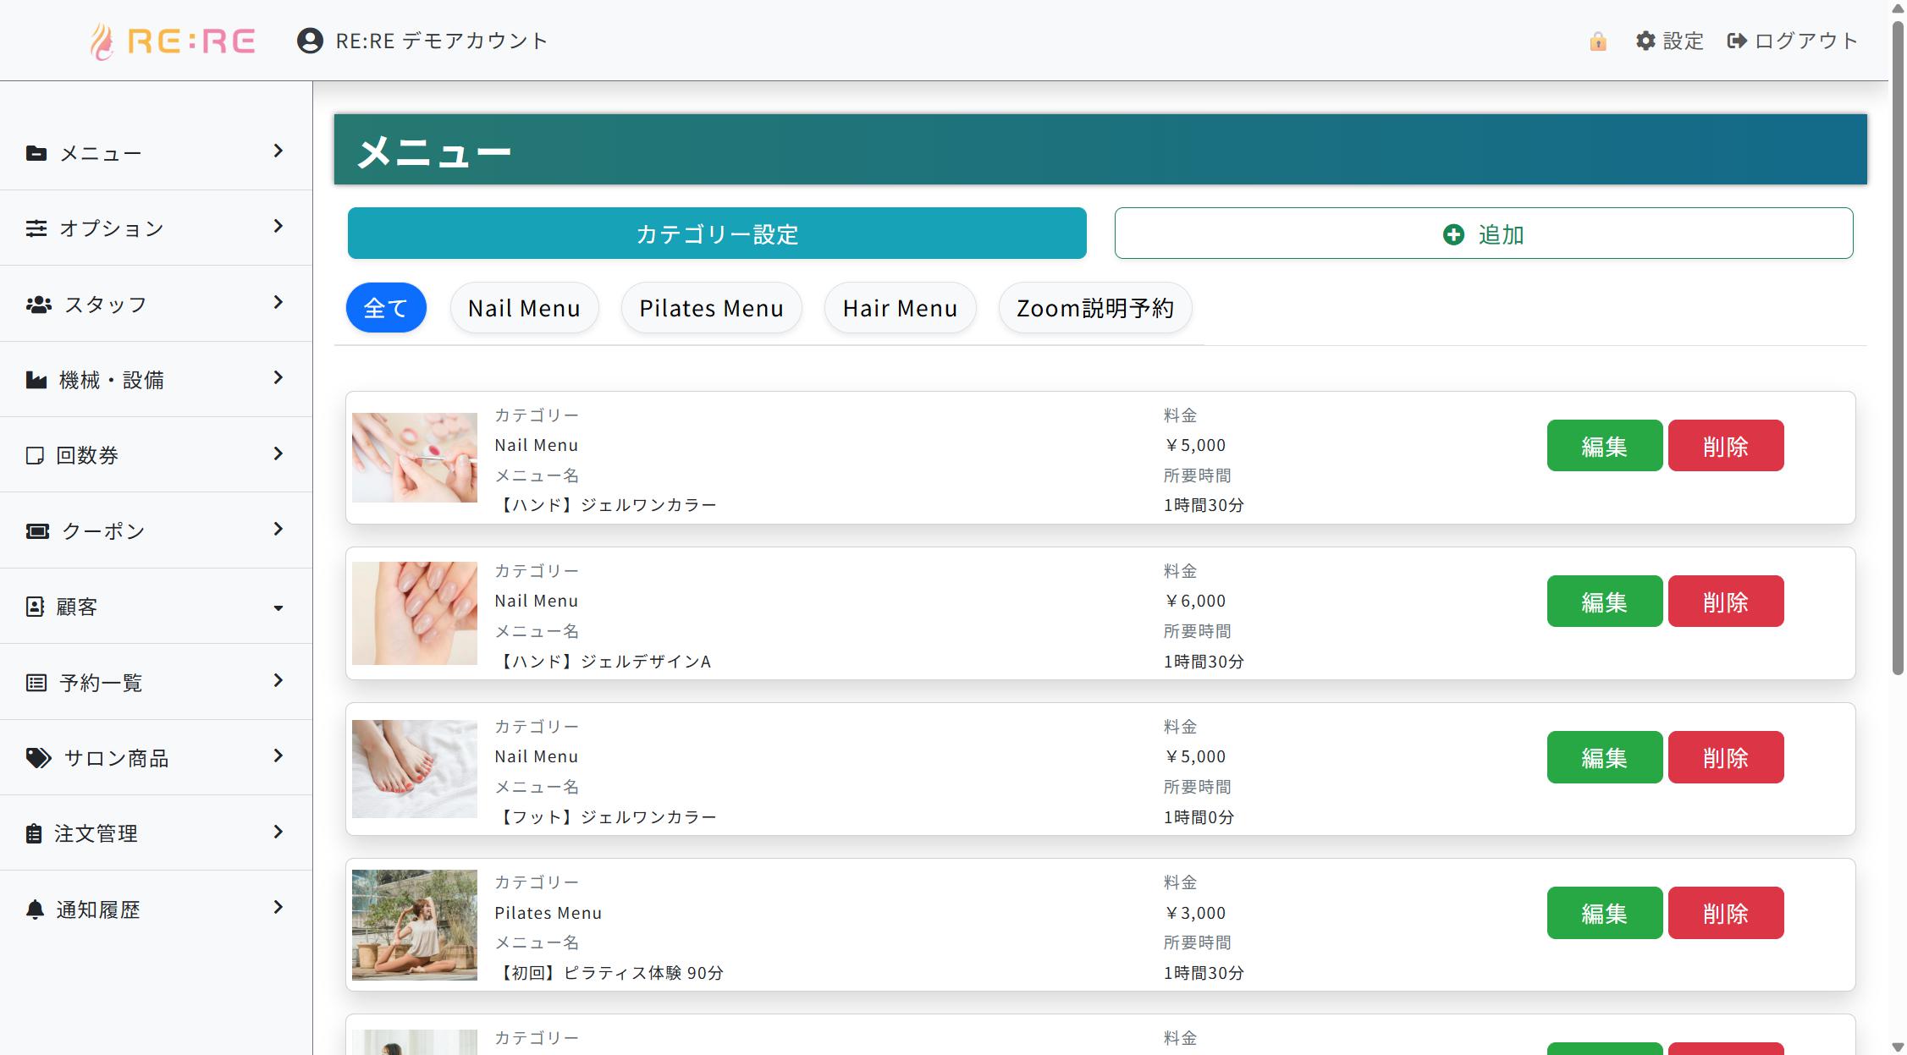Open the 設定 gear icon
The image size is (1907, 1055).
(x=1645, y=40)
